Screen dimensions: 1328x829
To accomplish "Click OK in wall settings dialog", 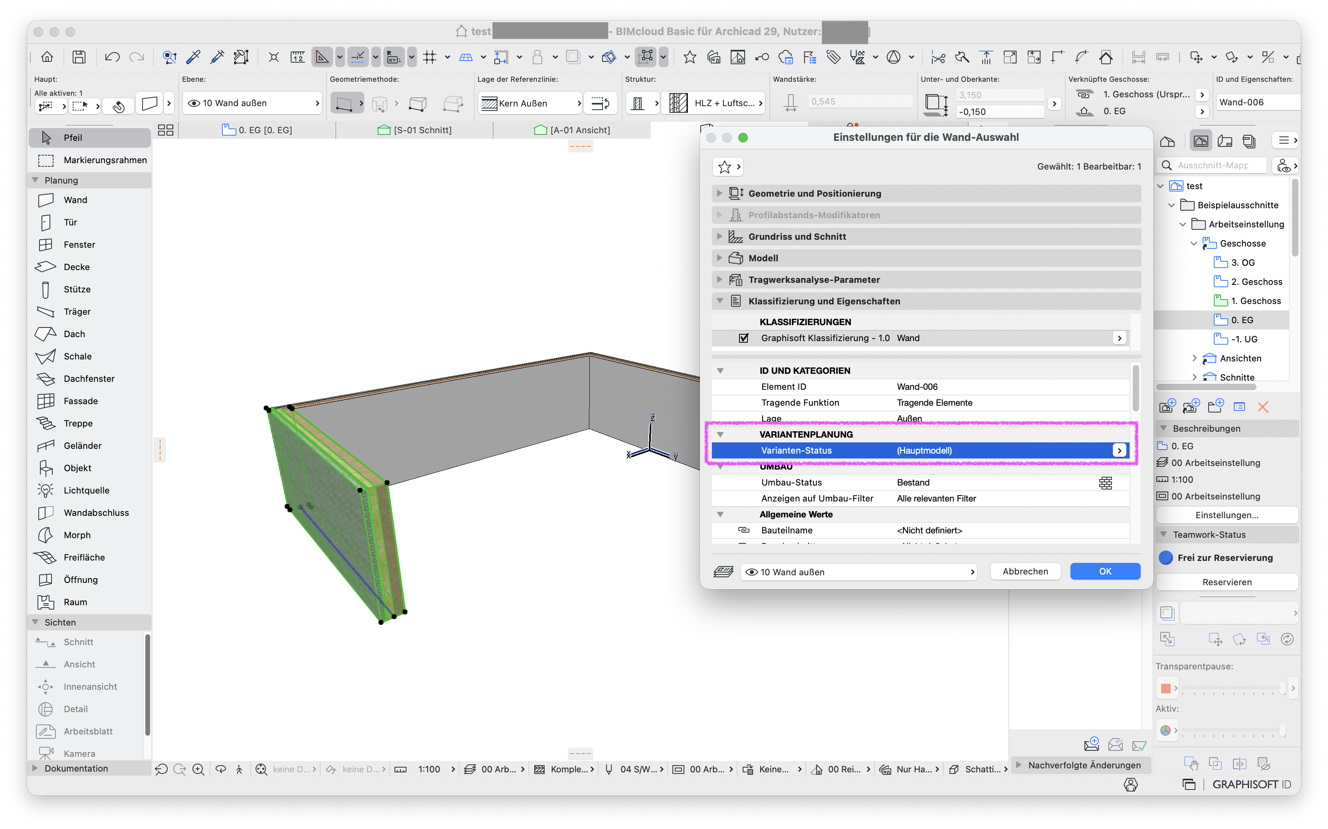I will (1105, 572).
